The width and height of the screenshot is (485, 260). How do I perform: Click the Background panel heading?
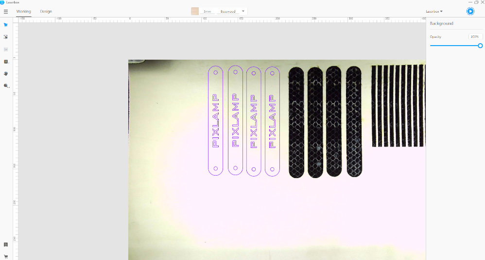pos(441,23)
